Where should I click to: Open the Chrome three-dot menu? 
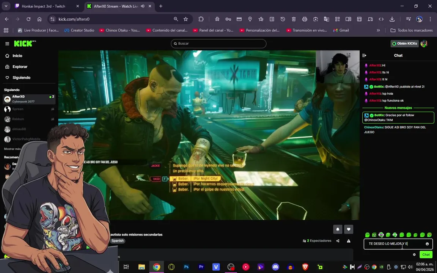click(x=430, y=19)
